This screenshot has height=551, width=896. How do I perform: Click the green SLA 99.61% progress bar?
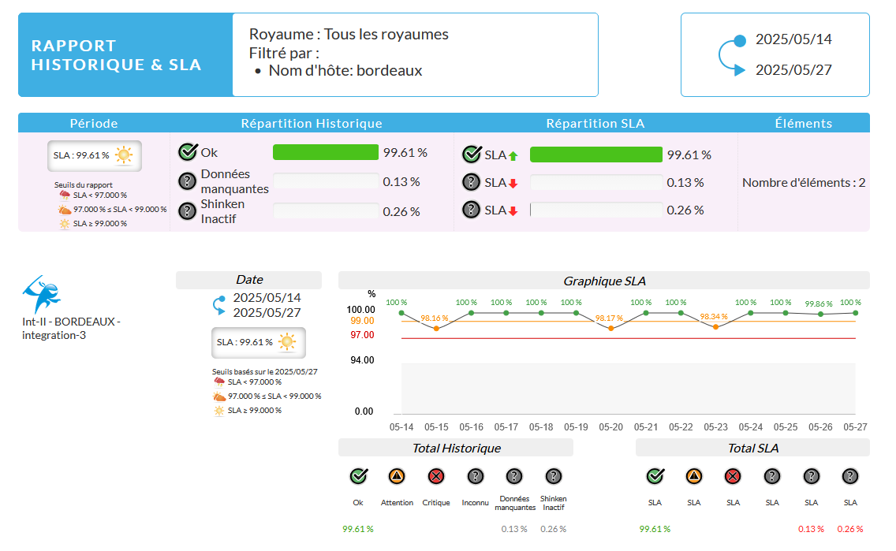coord(595,155)
